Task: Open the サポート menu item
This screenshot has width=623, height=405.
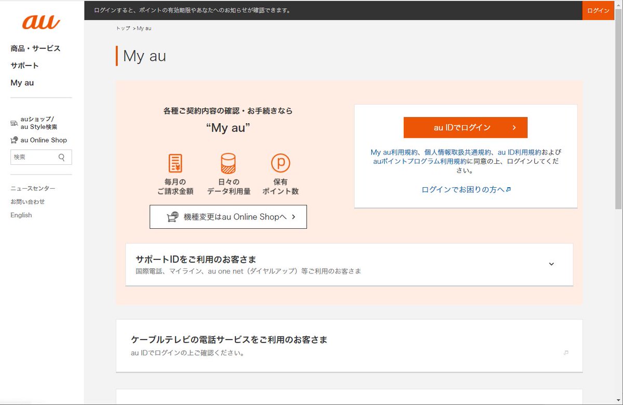Action: (x=24, y=66)
